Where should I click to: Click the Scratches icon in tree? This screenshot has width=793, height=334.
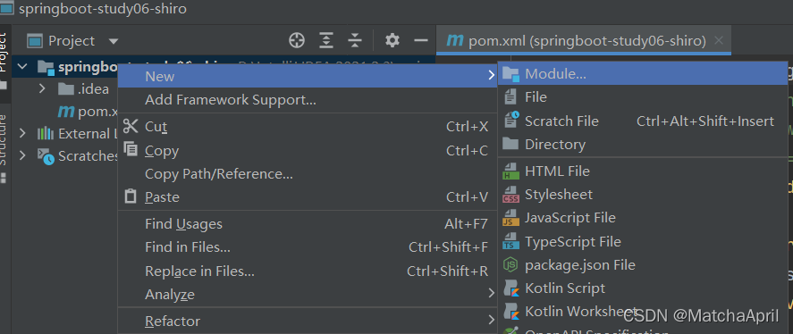(x=46, y=156)
